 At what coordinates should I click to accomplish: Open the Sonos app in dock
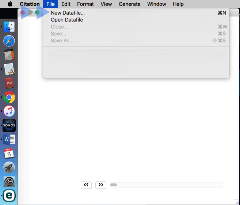[9, 125]
